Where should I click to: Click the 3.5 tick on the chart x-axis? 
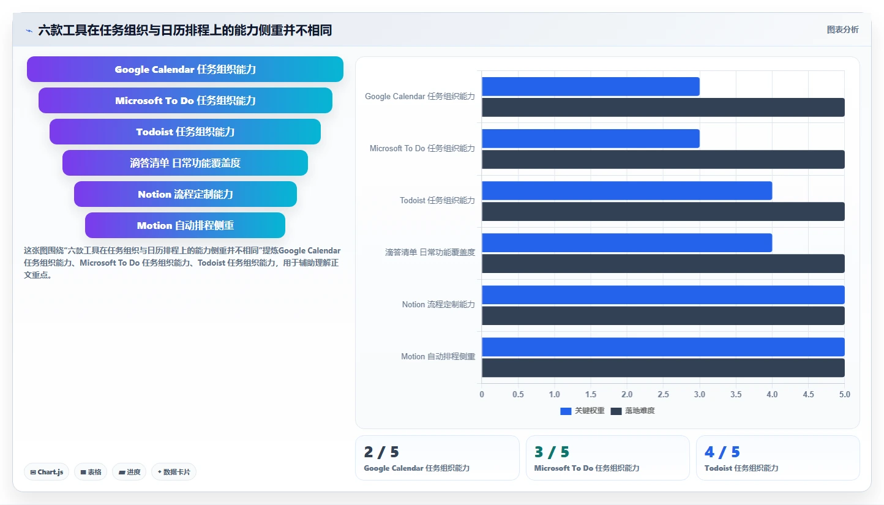(736, 395)
